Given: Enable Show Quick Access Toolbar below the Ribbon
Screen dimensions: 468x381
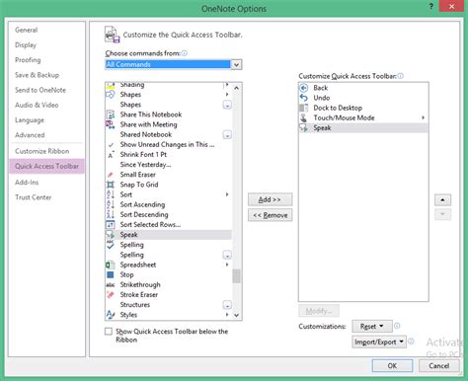Looking at the screenshot, I should click(109, 332).
